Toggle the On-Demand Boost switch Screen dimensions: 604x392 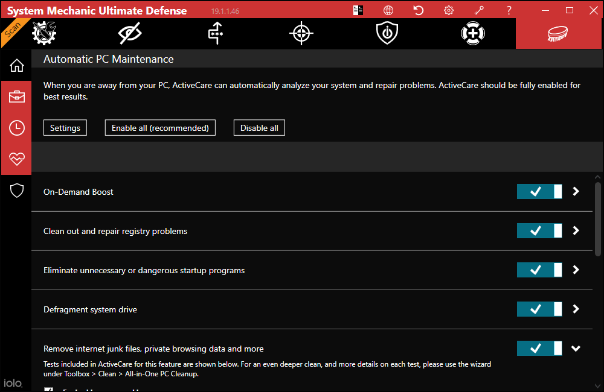pyautogui.click(x=539, y=192)
